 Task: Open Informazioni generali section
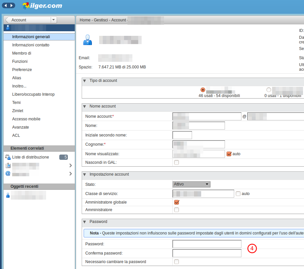(39, 37)
